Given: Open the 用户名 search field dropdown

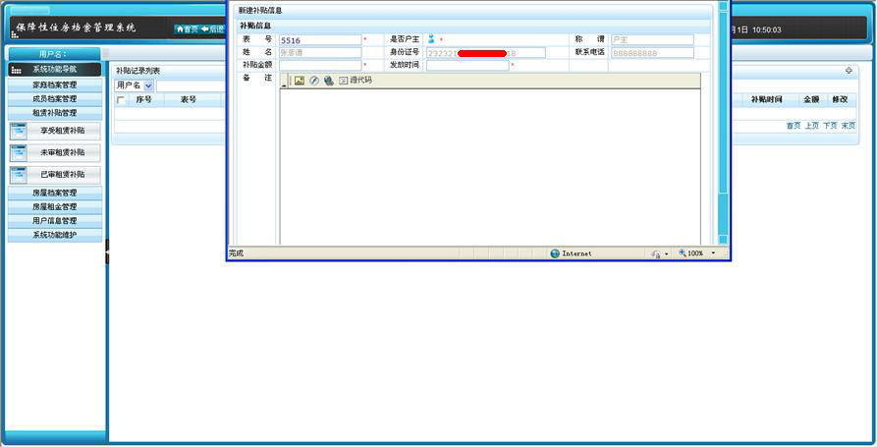Looking at the screenshot, I should tap(149, 86).
